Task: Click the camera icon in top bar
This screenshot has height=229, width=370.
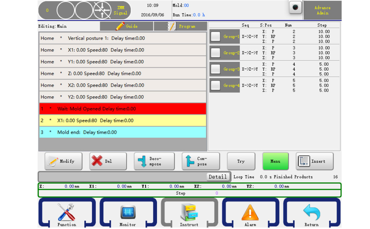Action: click(295, 8)
